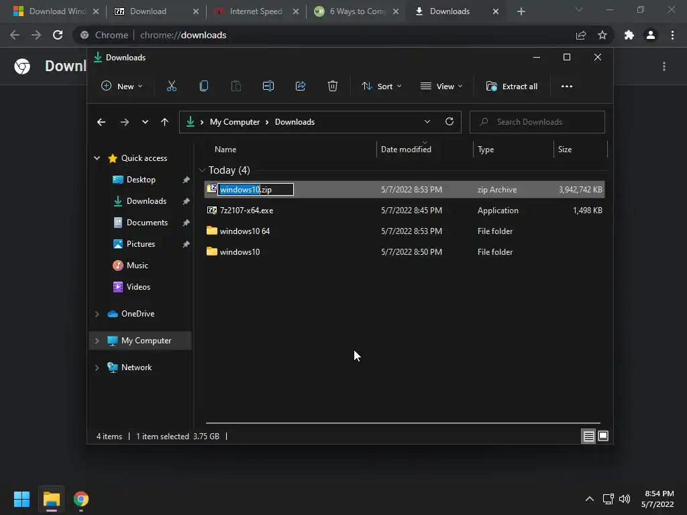Sort by the Type column header
This screenshot has height=515, width=687.
(486, 150)
